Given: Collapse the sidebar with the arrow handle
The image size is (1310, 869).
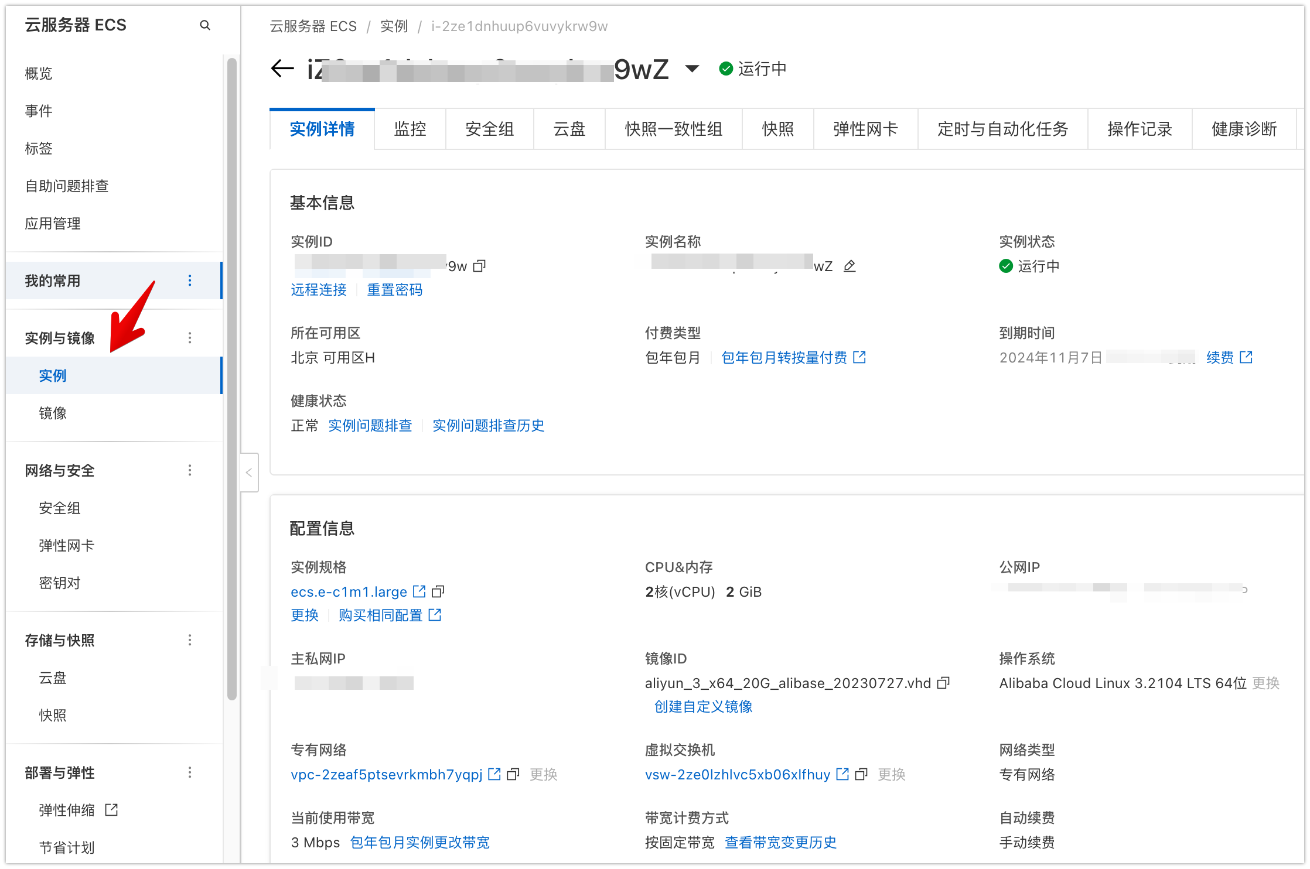Looking at the screenshot, I should [249, 473].
